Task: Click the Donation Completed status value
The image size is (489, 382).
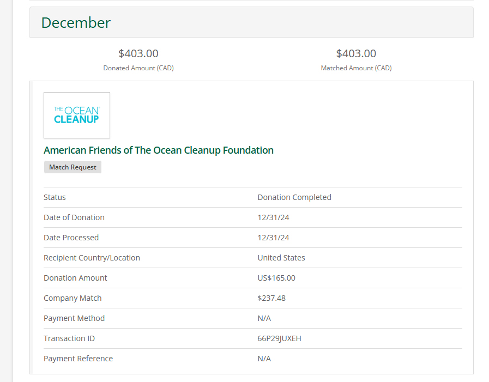Action: (x=294, y=197)
